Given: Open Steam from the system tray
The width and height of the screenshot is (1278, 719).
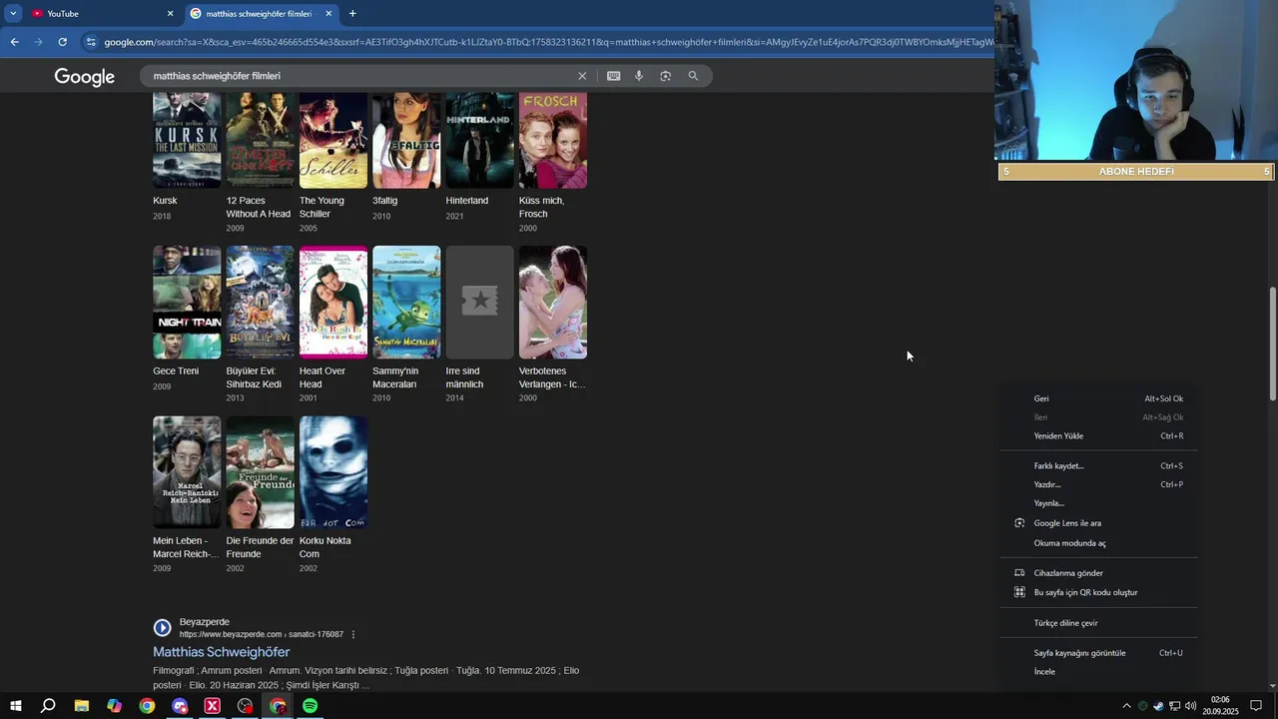Looking at the screenshot, I should [1158, 706].
